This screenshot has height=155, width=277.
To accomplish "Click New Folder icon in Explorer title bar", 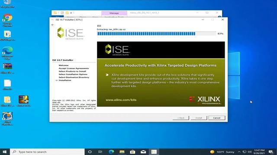I will (x=67, y=12).
